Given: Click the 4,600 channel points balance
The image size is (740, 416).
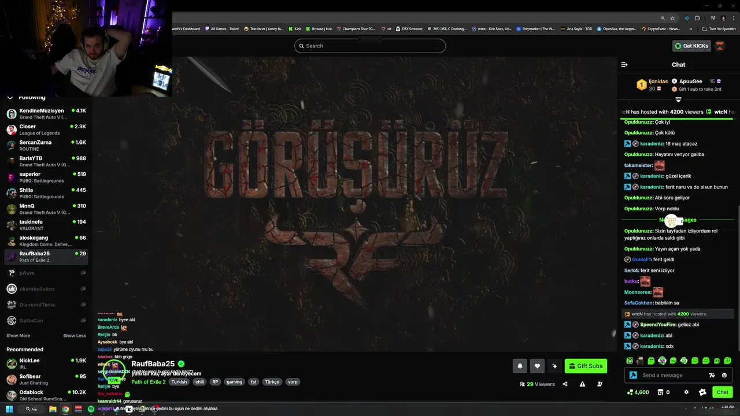Looking at the screenshot, I should [638, 392].
